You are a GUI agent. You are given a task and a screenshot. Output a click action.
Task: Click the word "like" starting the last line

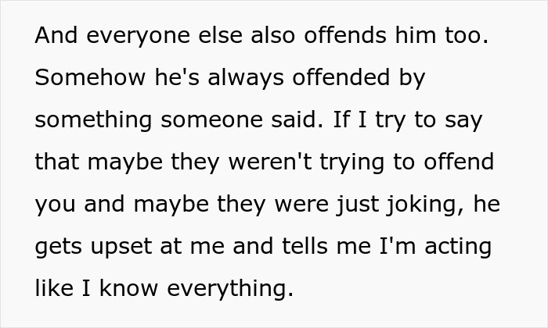[x=51, y=289]
